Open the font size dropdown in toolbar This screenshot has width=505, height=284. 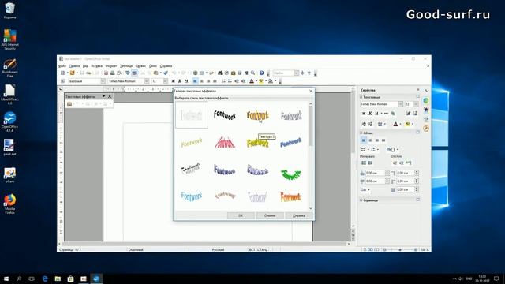(x=165, y=81)
